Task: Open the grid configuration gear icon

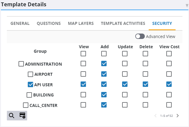Action: pyautogui.click(x=22, y=116)
